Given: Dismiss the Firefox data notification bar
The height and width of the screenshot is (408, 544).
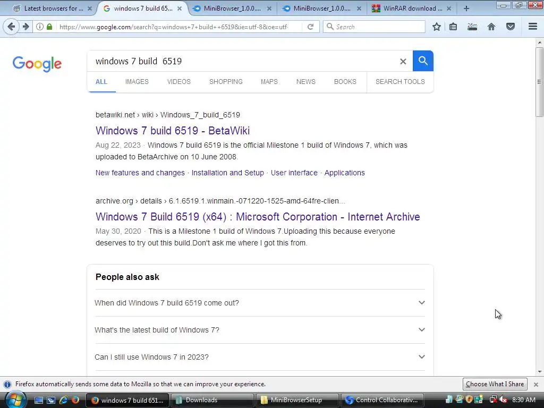Looking at the screenshot, I should (x=536, y=385).
